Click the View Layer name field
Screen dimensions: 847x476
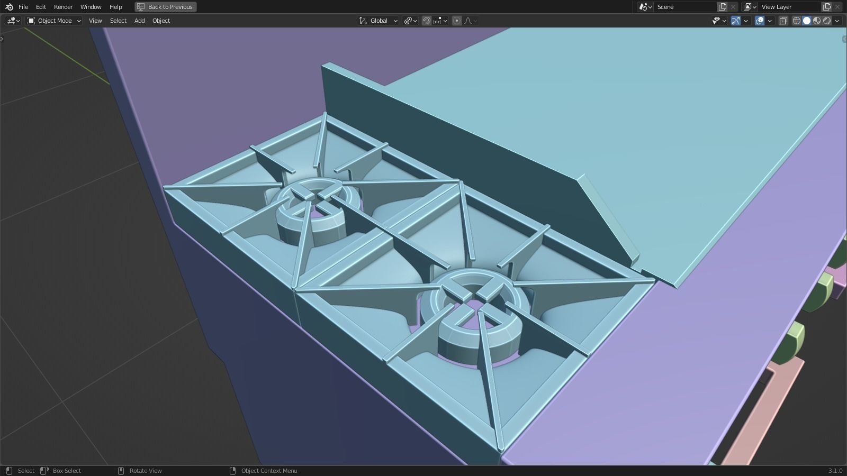pos(790,7)
